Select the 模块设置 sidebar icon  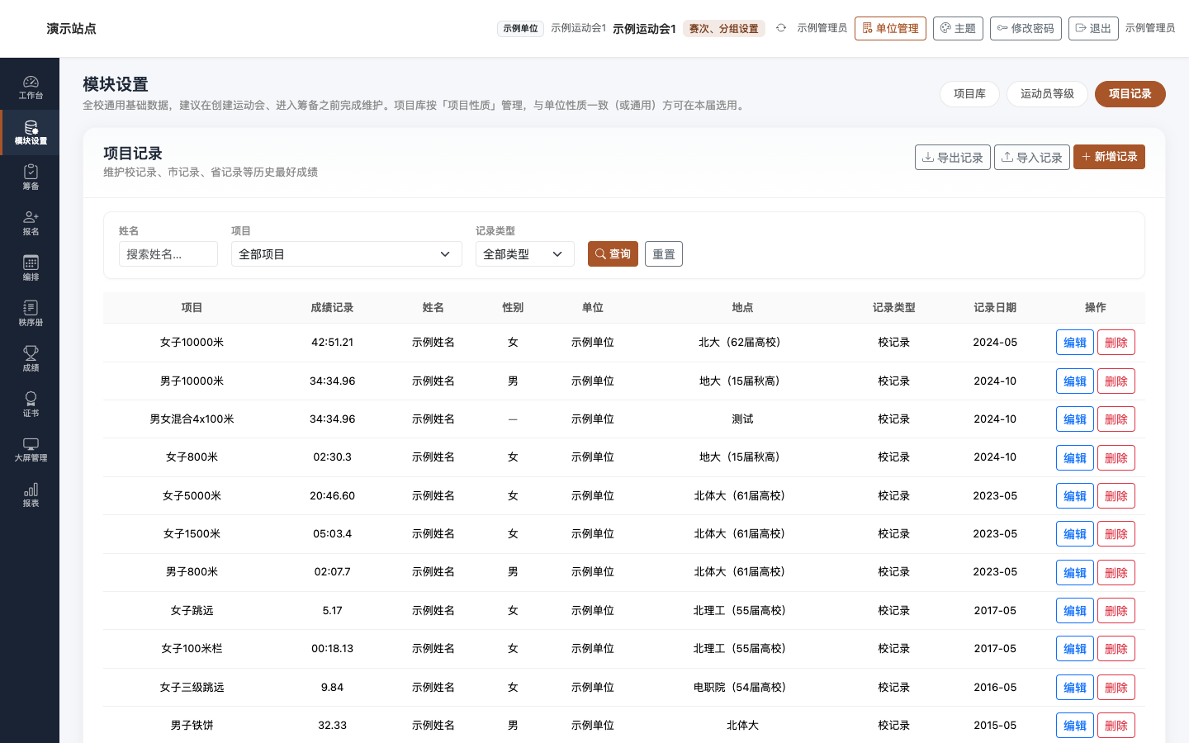(x=31, y=133)
